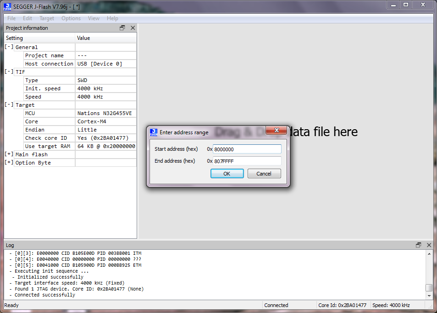Cancel the Enter address range dialog

point(264,174)
